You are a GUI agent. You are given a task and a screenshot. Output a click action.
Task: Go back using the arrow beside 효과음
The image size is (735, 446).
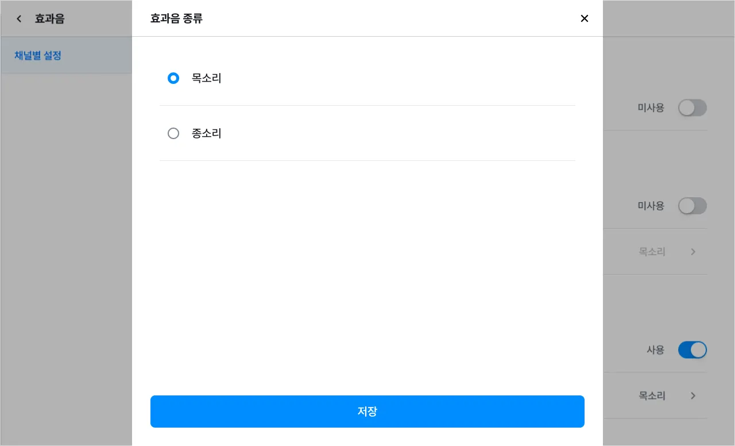point(19,19)
